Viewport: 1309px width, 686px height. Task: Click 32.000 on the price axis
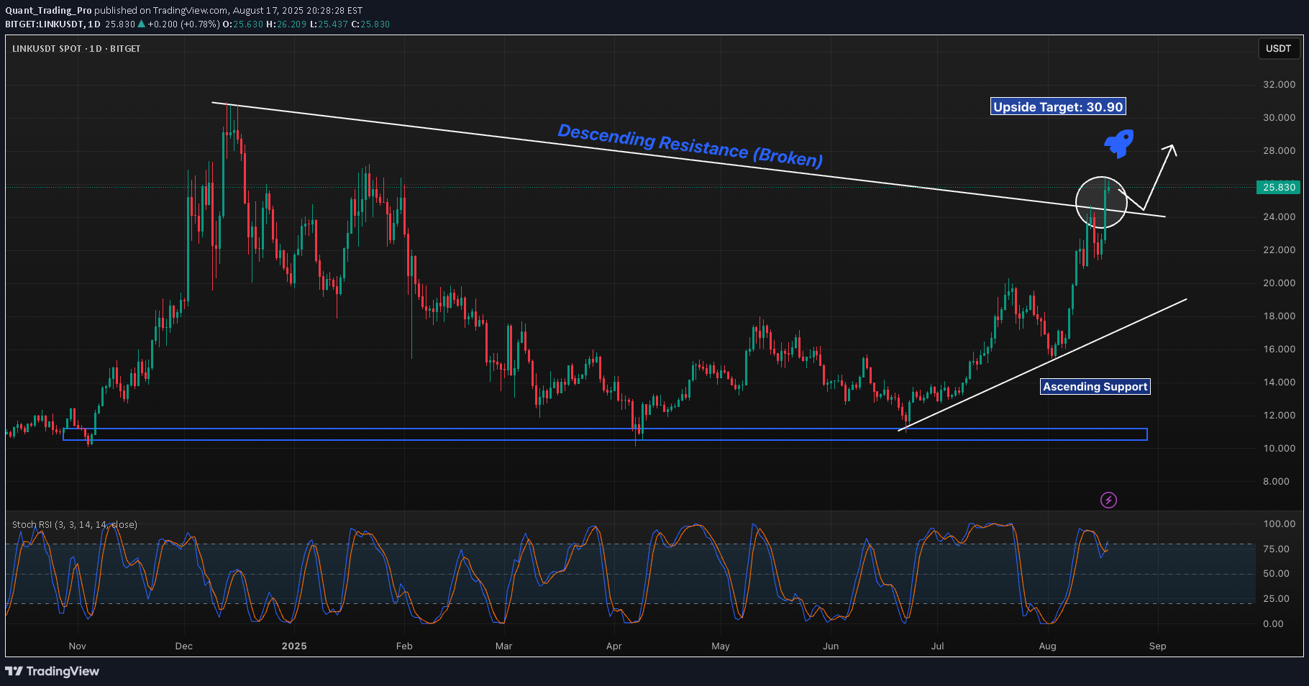1279,84
